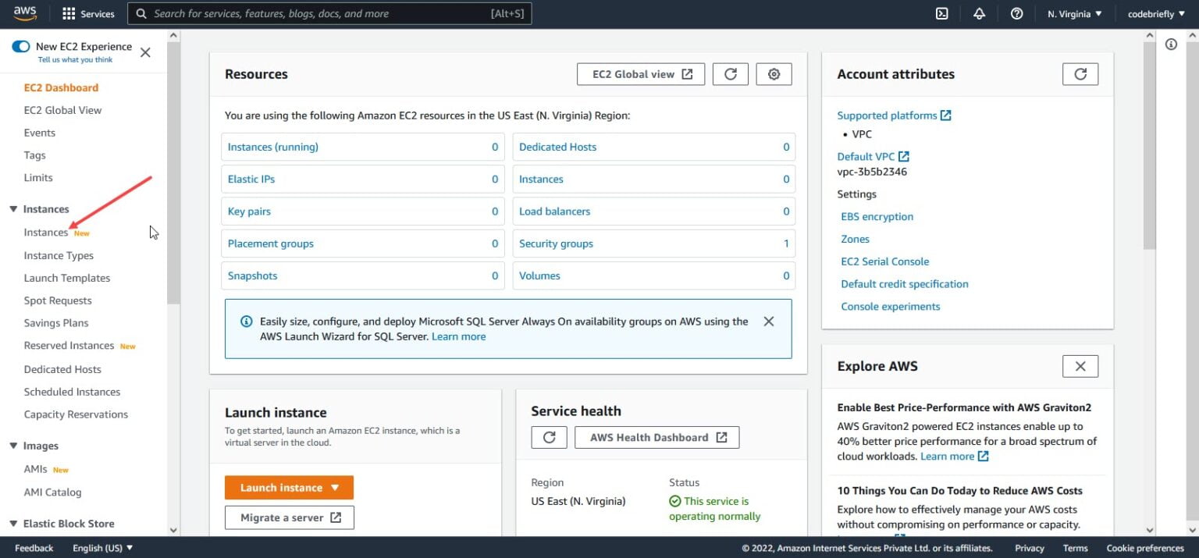Viewport: 1199px width, 558px height.
Task: Refresh the Service health status
Action: pyautogui.click(x=549, y=437)
